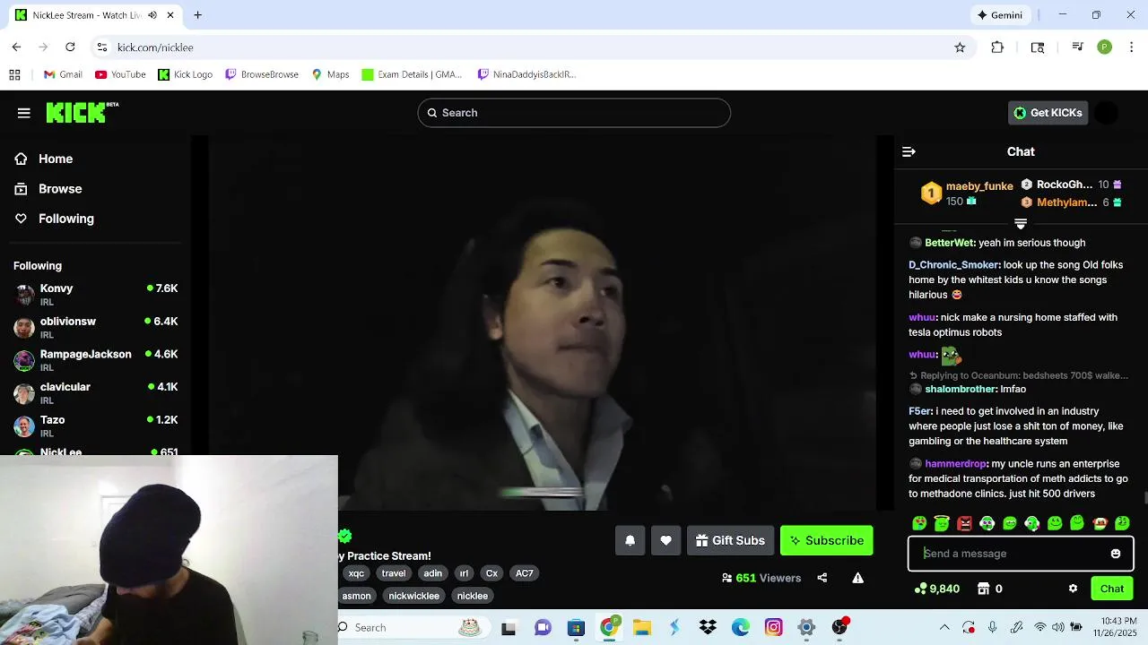View site information icon in the address bar
Viewport: 1148px width, 645px height.
102,47
